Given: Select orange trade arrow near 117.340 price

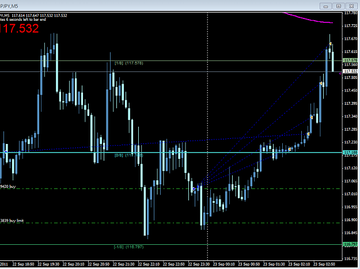Looking at the screenshot, I should click(x=311, y=118).
